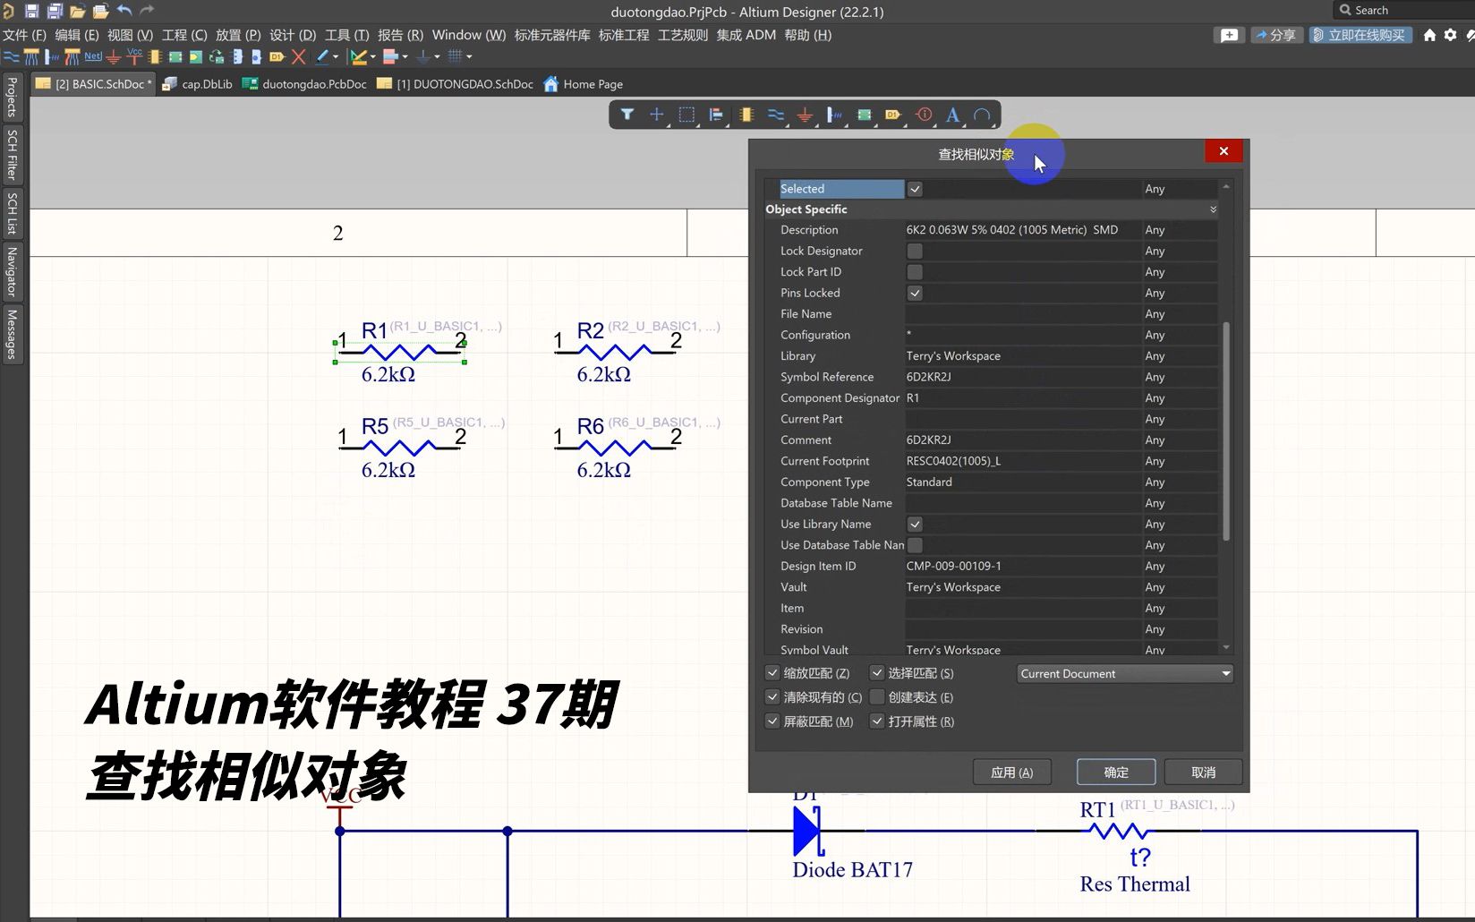Open the filter tool on the Active Bar
The height and width of the screenshot is (922, 1475).
point(627,115)
